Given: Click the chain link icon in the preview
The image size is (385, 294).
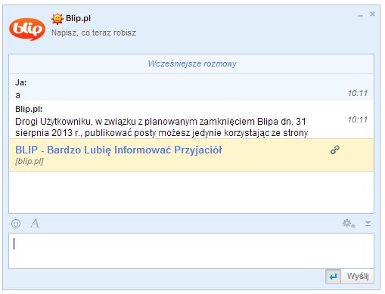Looking at the screenshot, I should (335, 150).
